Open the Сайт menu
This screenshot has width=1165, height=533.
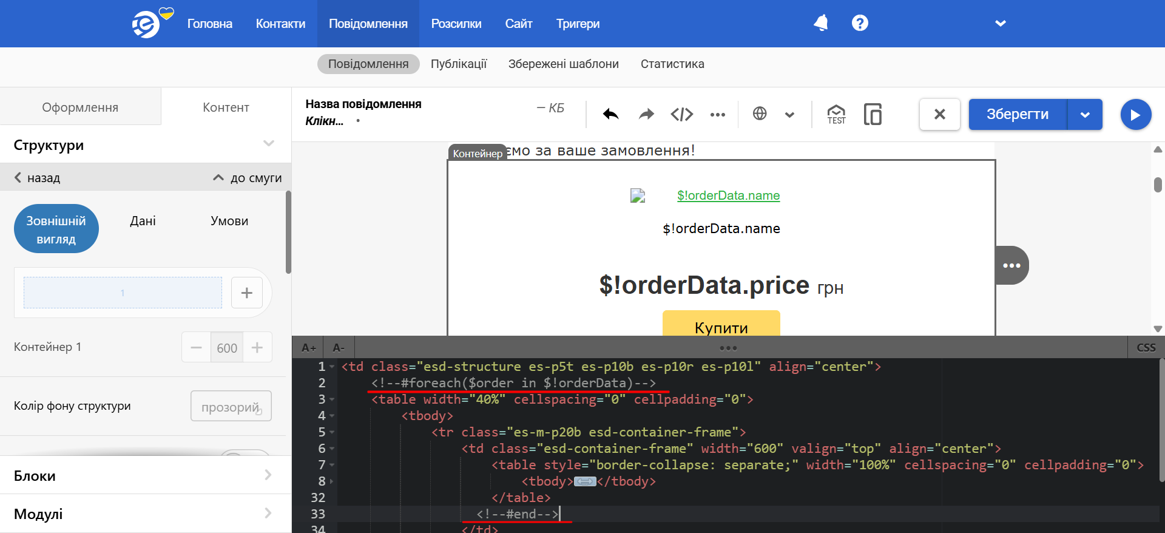point(519,24)
